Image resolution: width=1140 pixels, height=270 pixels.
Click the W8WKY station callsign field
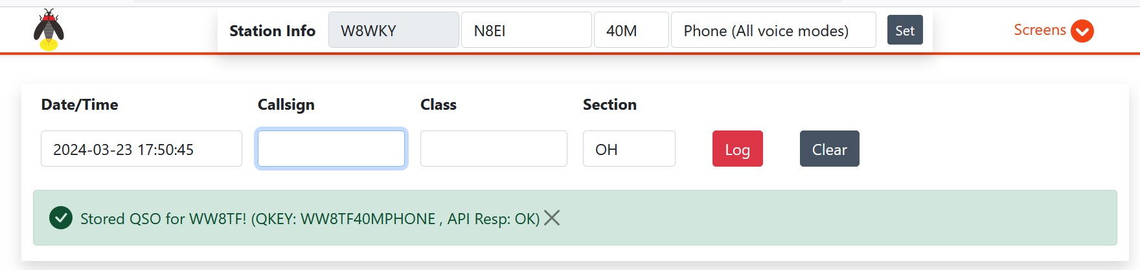pos(393,30)
